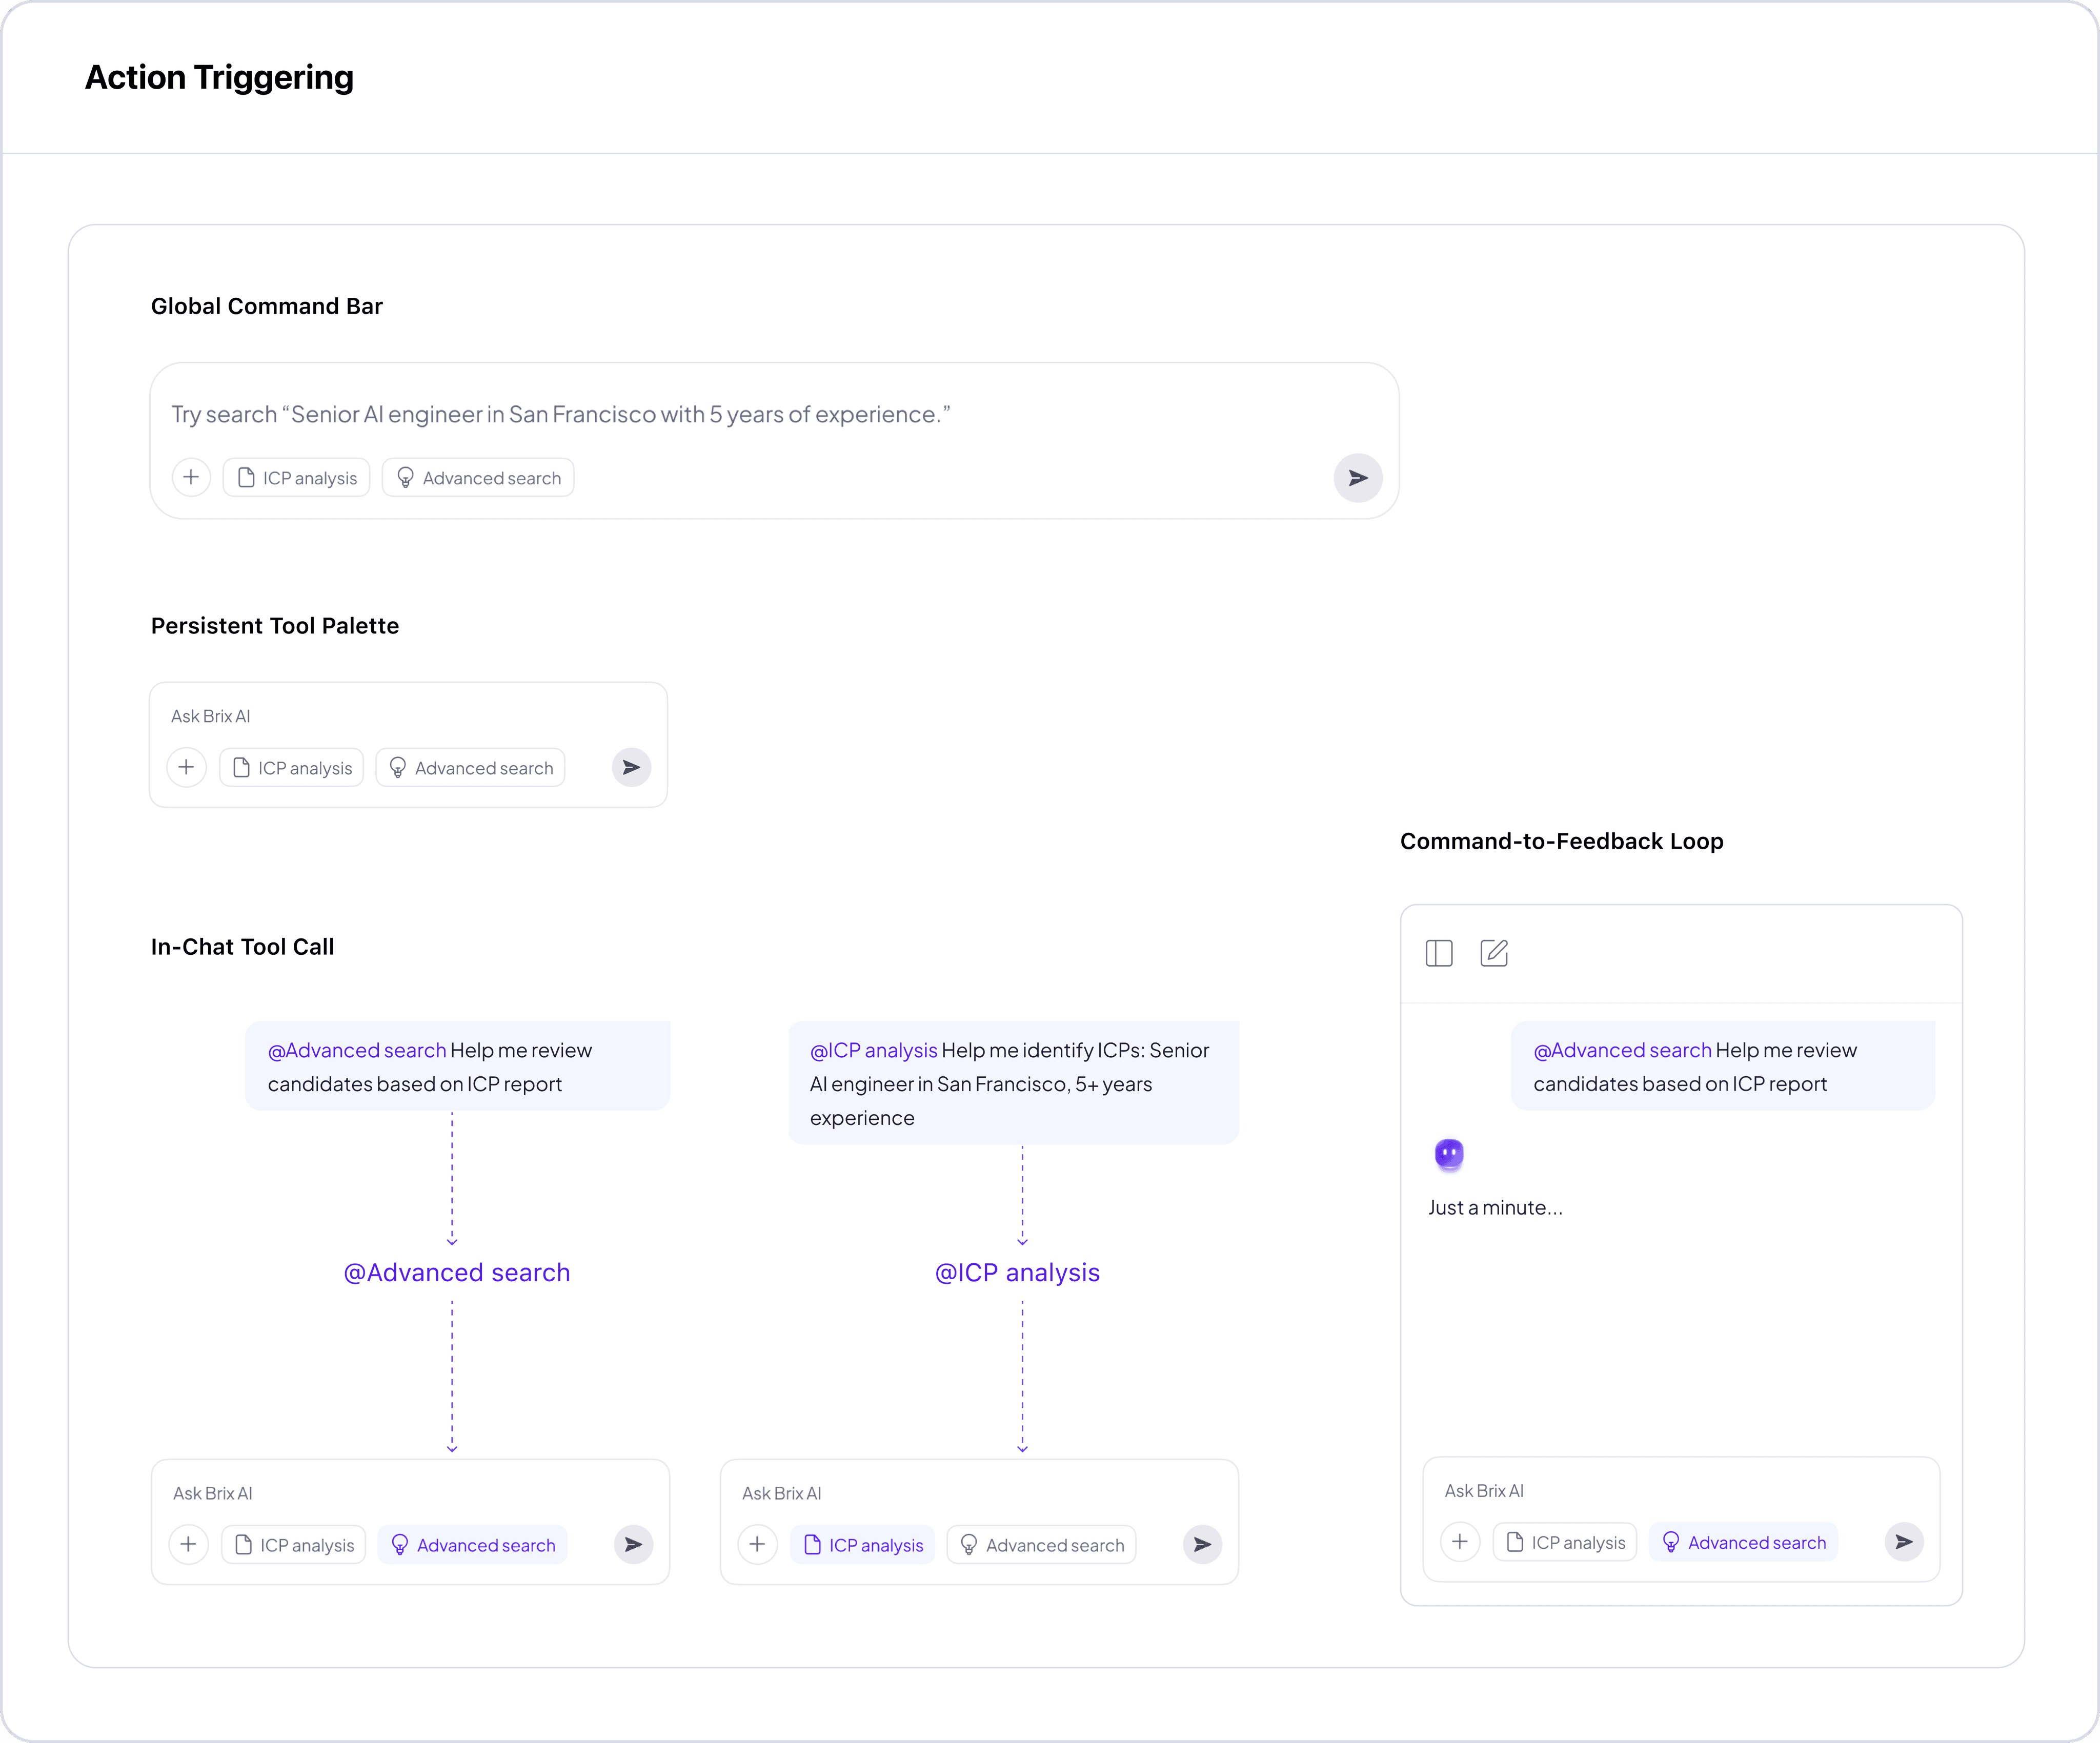Click plus icon in Global Command Bar

[191, 477]
